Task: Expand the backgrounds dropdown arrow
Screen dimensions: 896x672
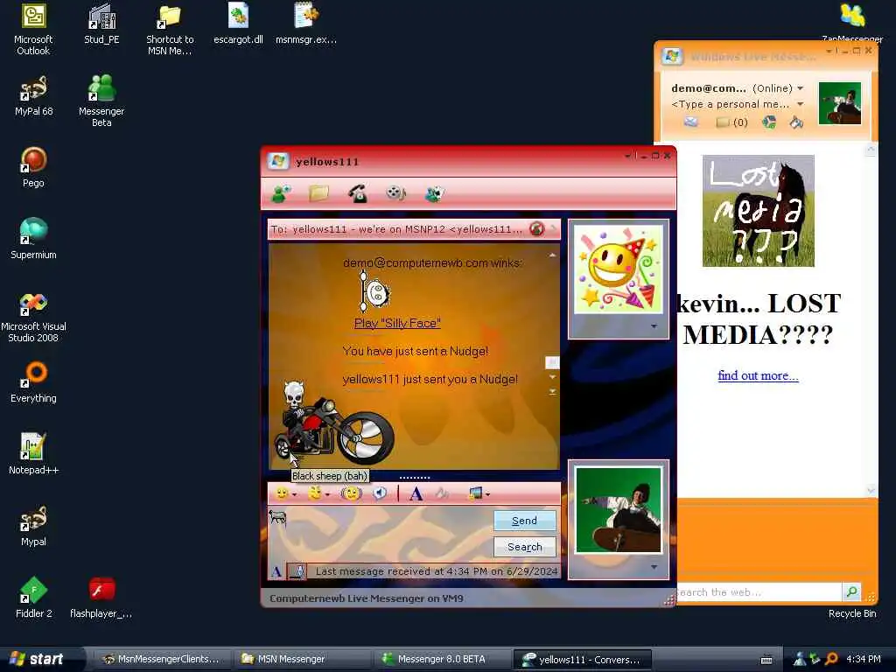Action: coord(487,495)
